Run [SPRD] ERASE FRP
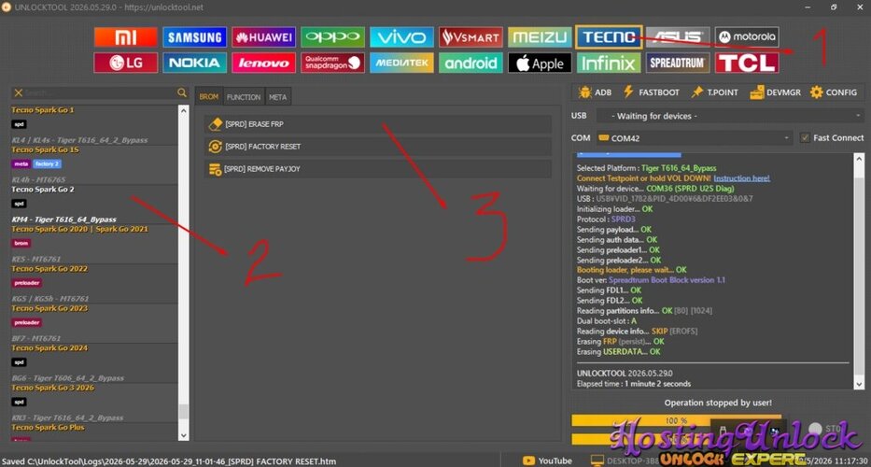Screen dimensions: 871x467 pos(378,124)
